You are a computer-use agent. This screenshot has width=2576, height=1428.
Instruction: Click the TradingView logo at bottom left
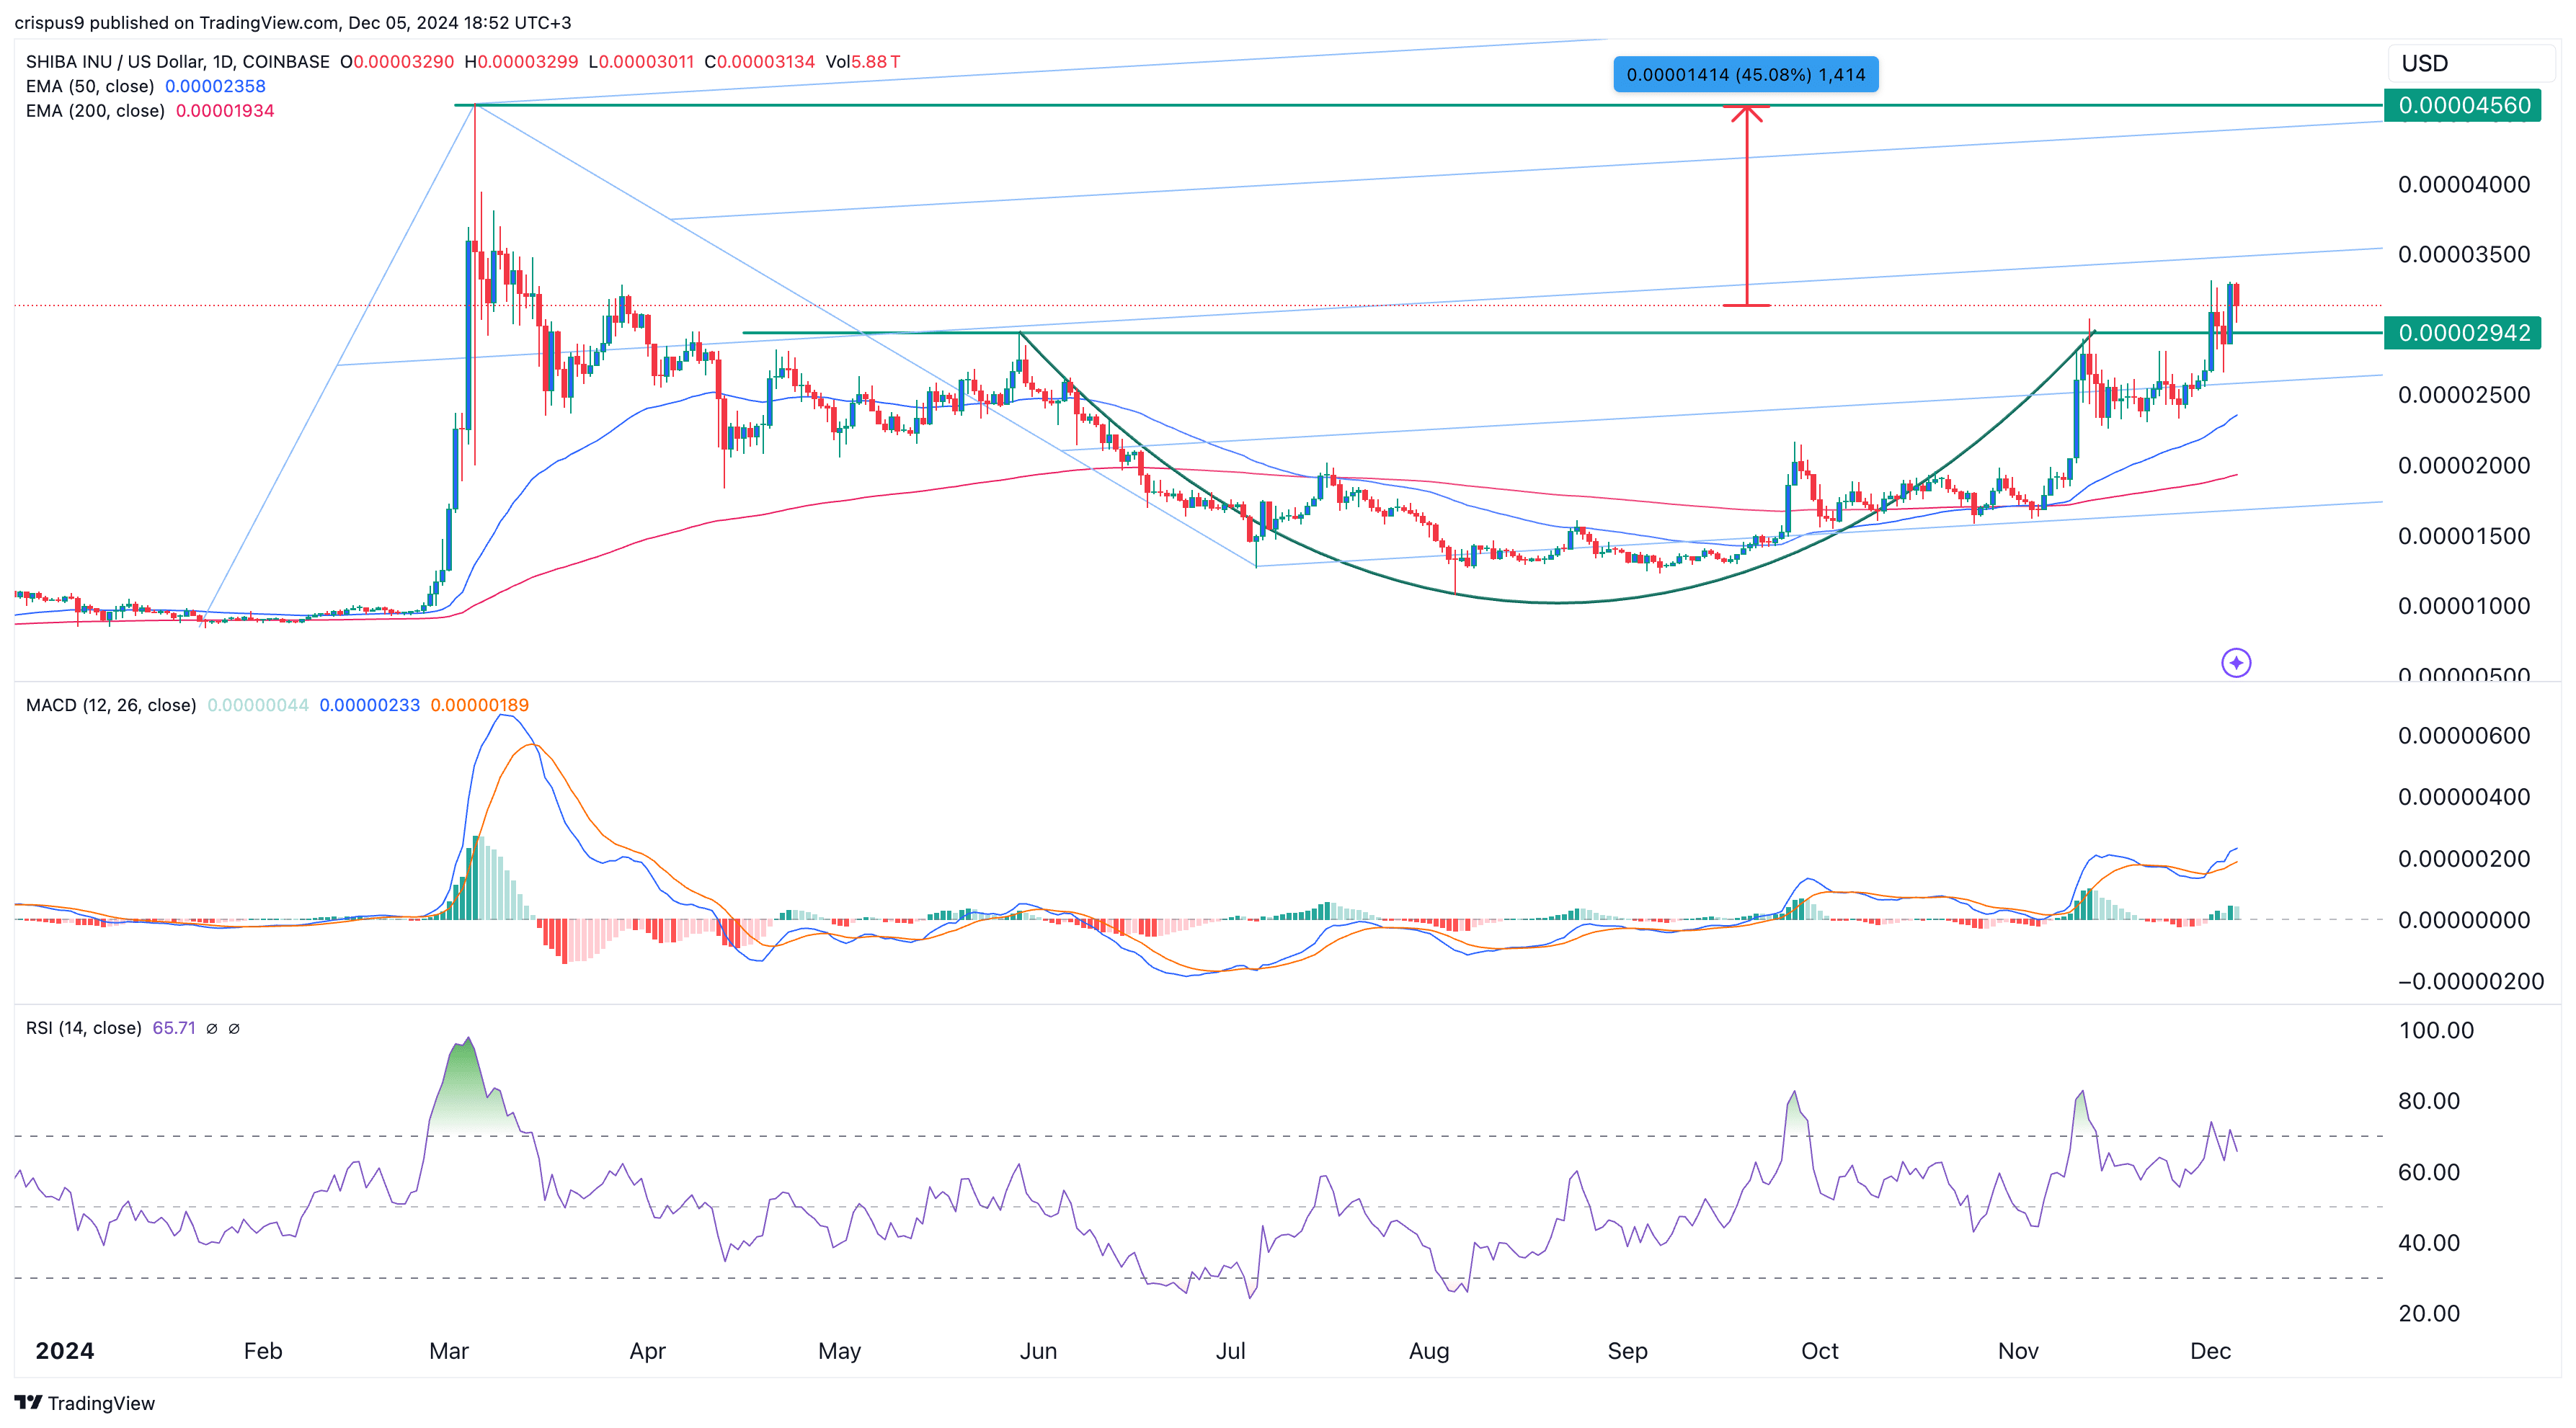point(85,1403)
